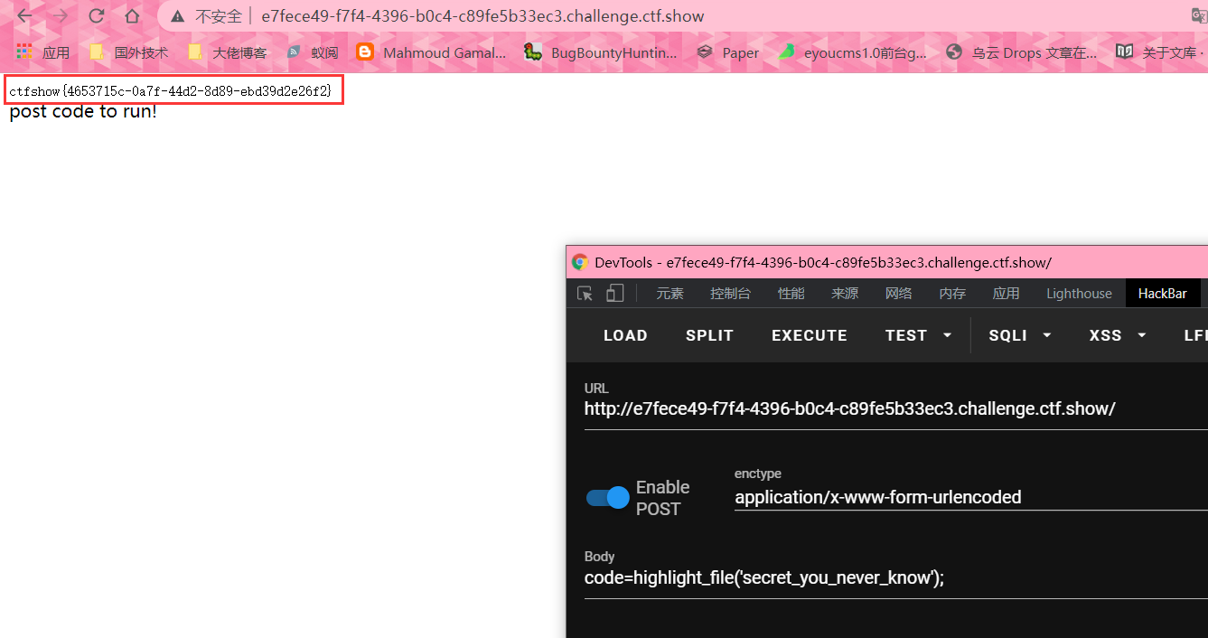1208x638 pixels.
Task: Click the Chrome logo in DevTools title
Action: 580,262
